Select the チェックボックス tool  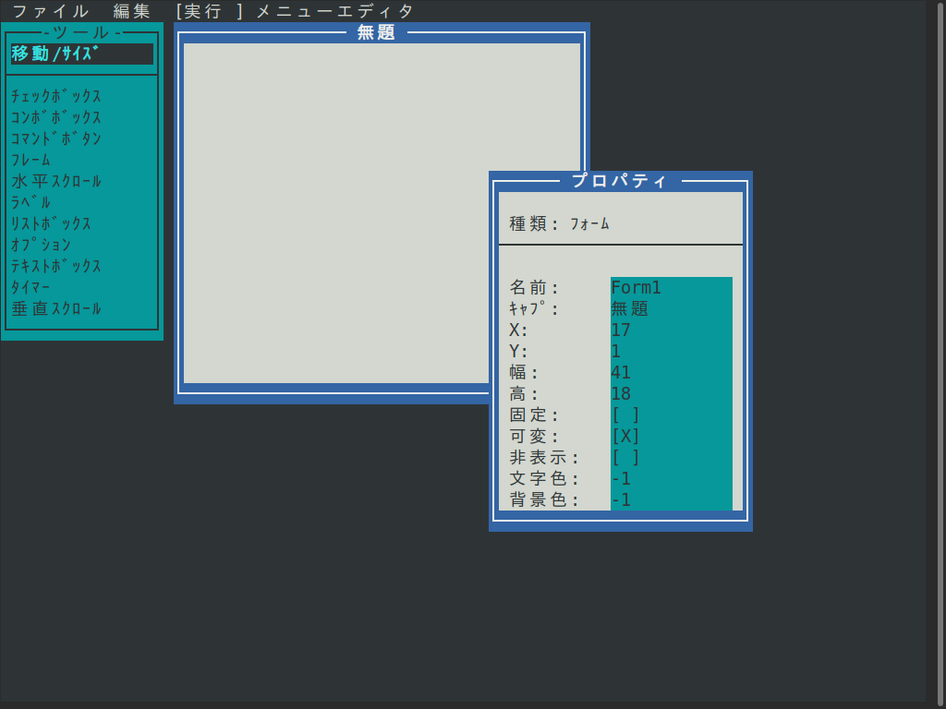pyautogui.click(x=56, y=96)
